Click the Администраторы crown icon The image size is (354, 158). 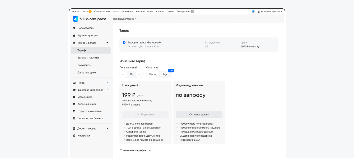[x=74, y=35]
